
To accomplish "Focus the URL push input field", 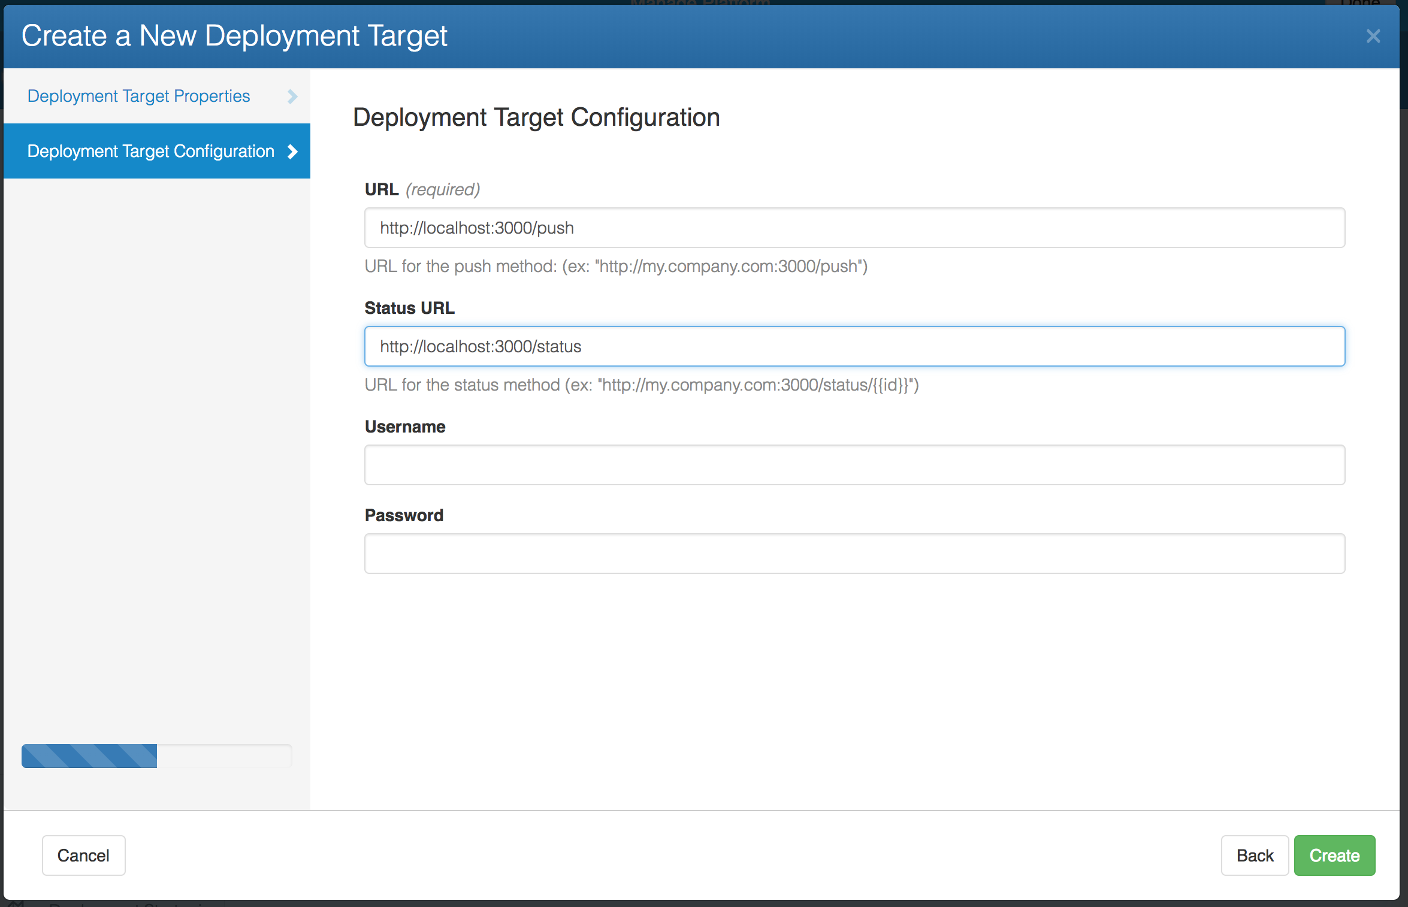I will pos(854,228).
